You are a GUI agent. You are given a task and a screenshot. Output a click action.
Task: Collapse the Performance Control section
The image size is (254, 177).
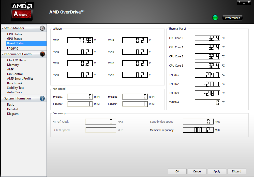coord(3,54)
